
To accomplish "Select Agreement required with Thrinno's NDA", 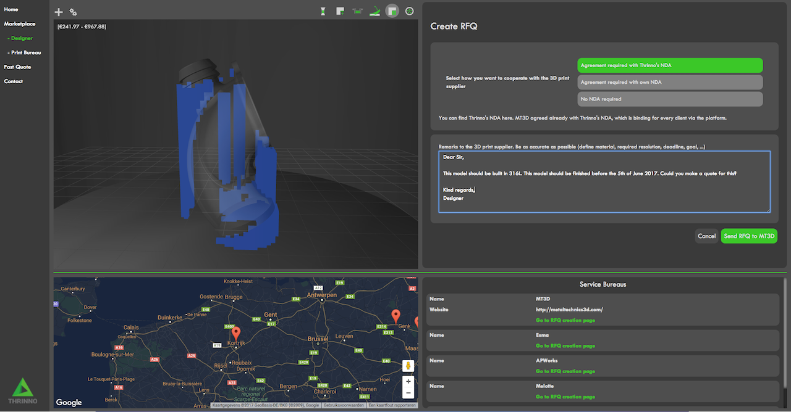I will (670, 65).
